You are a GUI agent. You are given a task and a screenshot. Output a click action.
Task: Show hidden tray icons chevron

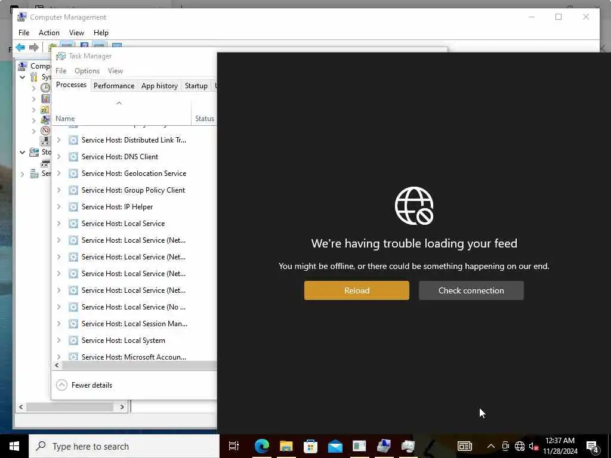click(x=491, y=446)
